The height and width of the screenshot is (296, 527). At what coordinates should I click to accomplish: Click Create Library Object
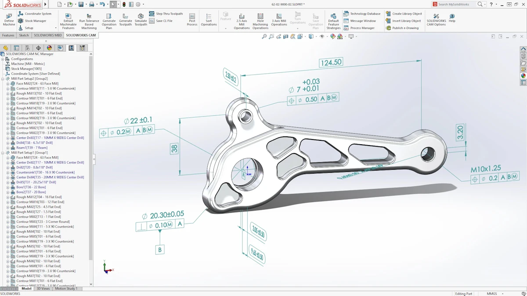tap(404, 14)
